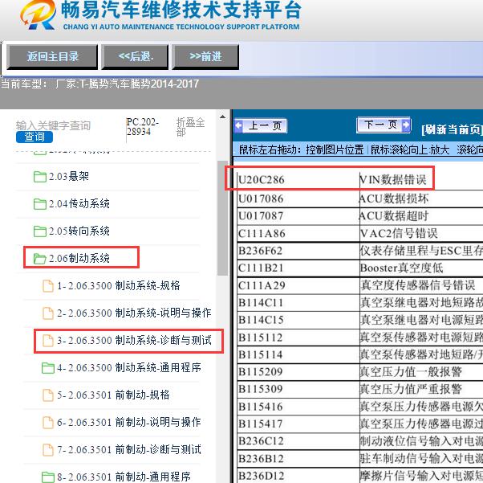Go back with <<后退 button
Viewport: 483px width, 483px height.
coord(136,56)
